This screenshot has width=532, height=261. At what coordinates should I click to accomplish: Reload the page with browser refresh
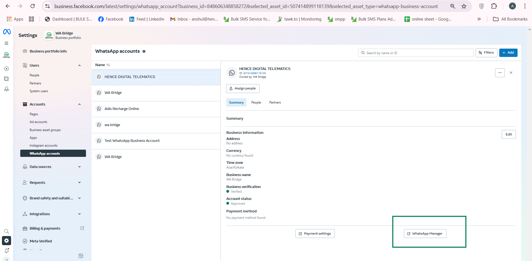[33, 6]
